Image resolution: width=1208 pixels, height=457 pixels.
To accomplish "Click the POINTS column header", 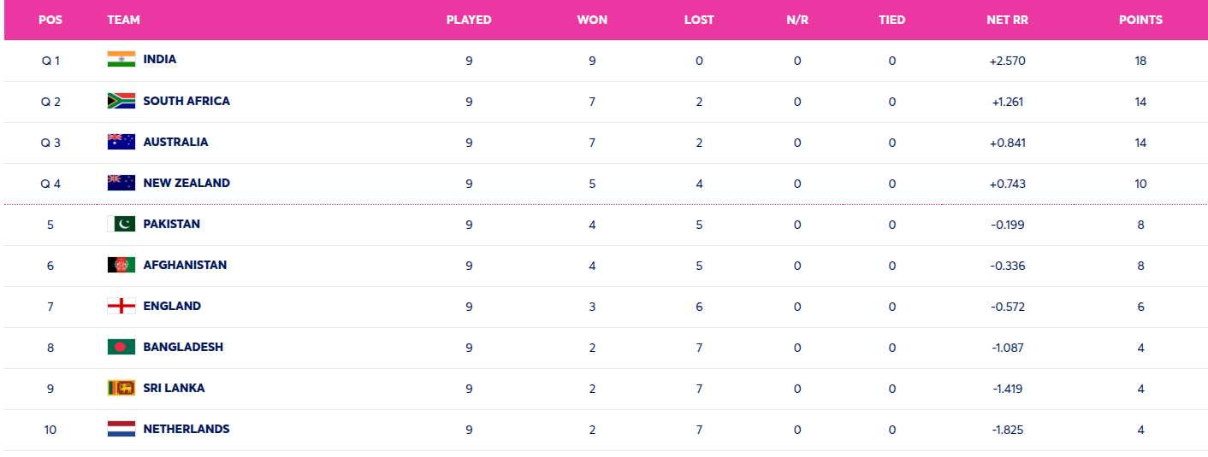I will [x=1140, y=20].
